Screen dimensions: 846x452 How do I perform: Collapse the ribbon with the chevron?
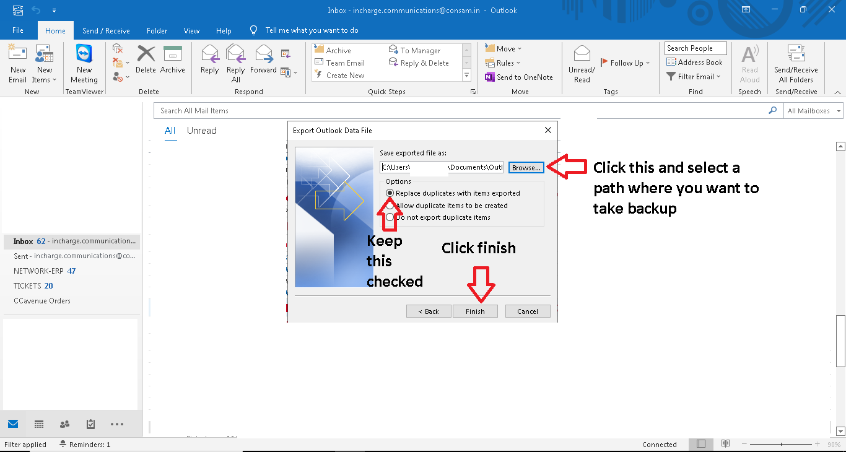tap(839, 92)
